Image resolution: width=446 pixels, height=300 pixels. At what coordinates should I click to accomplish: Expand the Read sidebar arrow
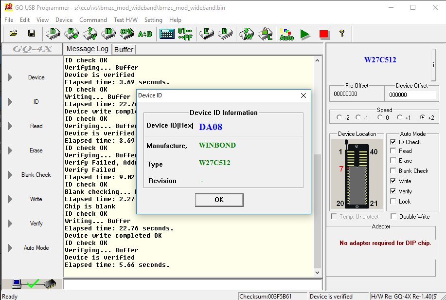click(10, 126)
